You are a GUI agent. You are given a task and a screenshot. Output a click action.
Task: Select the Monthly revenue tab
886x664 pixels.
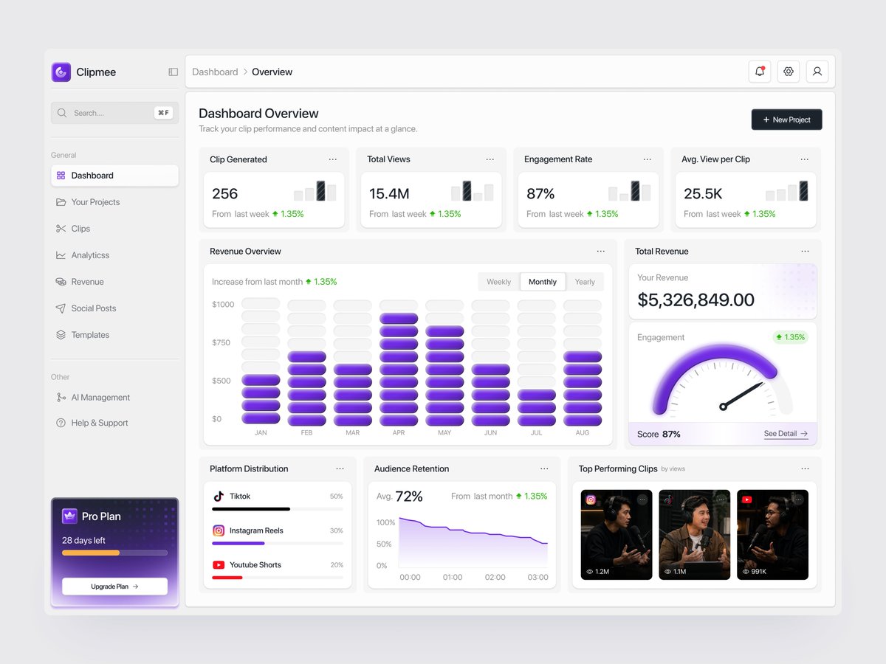pos(543,282)
